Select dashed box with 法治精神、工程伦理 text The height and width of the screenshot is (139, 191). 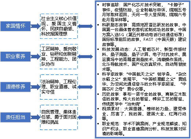coord(59,87)
